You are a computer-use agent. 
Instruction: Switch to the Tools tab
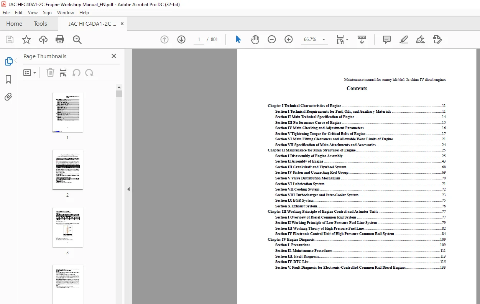pyautogui.click(x=40, y=23)
